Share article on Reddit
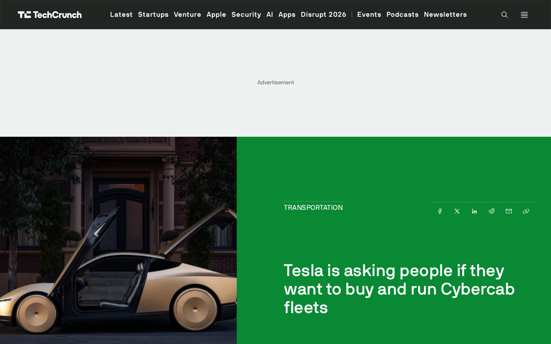551x344 pixels. [x=492, y=211]
